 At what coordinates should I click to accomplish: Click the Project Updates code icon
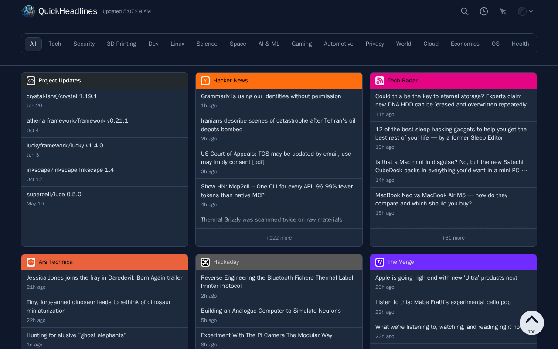point(31,81)
